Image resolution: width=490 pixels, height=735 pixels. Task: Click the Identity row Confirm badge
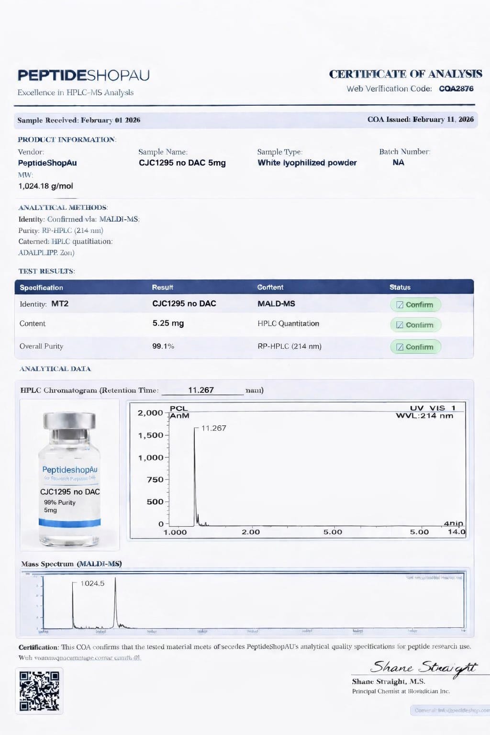point(415,304)
